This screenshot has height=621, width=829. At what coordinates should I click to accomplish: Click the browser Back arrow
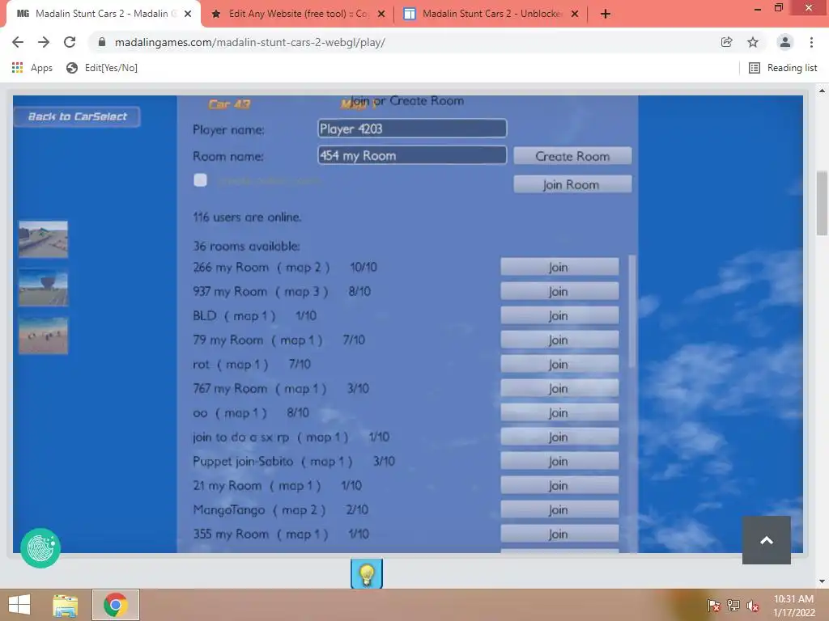(x=18, y=42)
